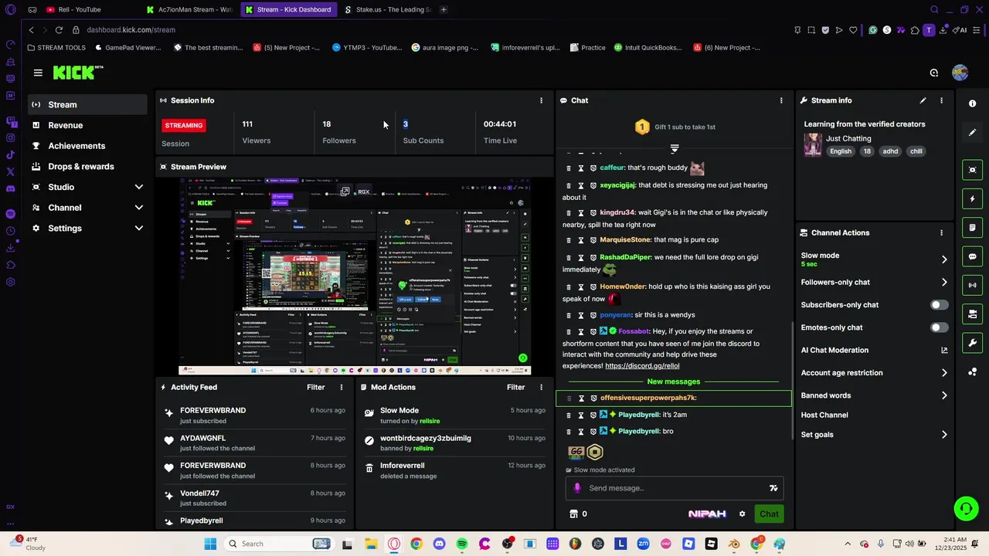Switch to the Stake.us browser tab
The height and width of the screenshot is (556, 989).
(386, 9)
